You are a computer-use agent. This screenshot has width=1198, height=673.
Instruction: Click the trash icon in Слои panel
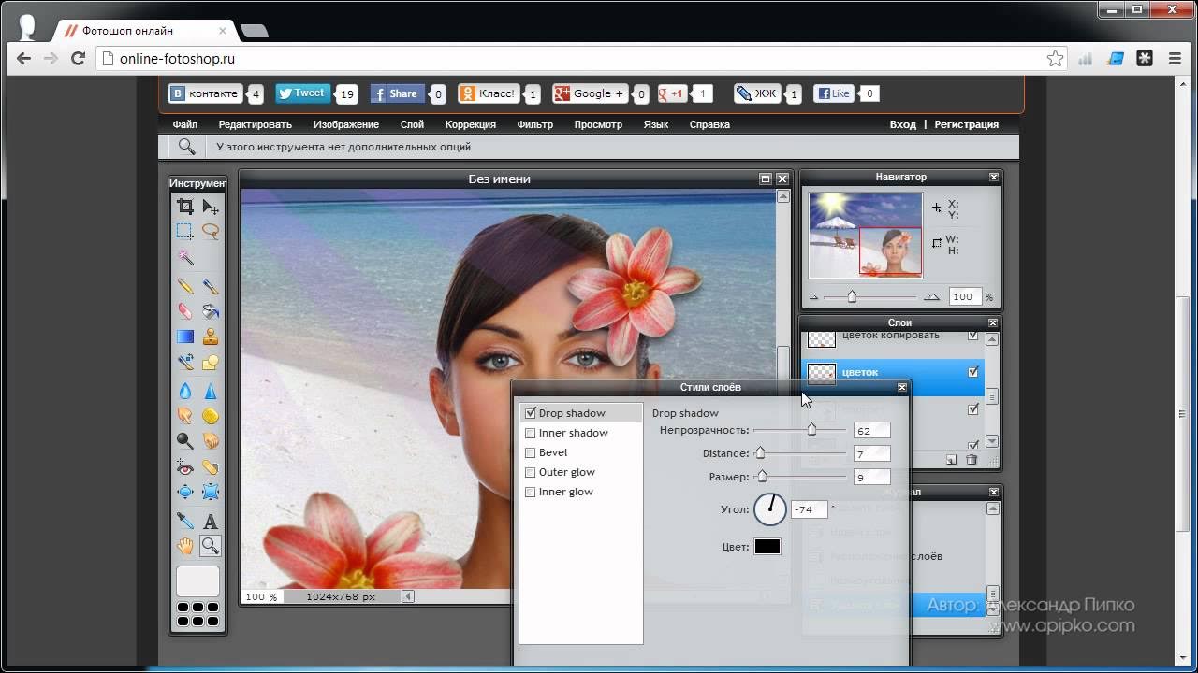[x=972, y=460]
